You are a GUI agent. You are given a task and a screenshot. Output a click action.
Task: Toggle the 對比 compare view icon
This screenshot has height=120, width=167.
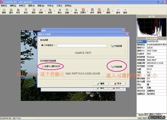tap(26, 11)
